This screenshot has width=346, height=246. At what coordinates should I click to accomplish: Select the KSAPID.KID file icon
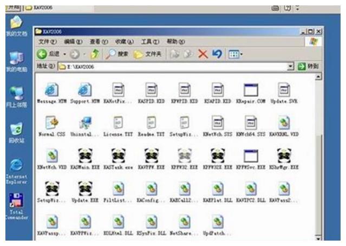(x=218, y=89)
